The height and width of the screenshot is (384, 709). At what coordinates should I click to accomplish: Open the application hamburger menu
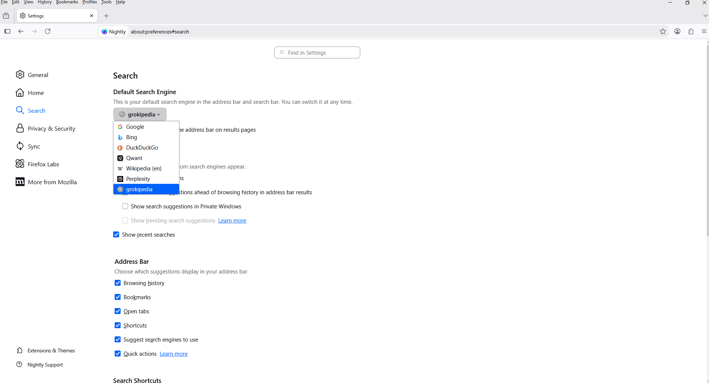tap(704, 31)
